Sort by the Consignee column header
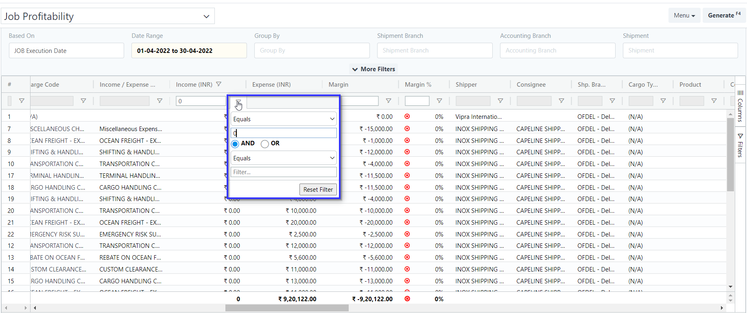This screenshot has height=313, width=747. pos(531,85)
